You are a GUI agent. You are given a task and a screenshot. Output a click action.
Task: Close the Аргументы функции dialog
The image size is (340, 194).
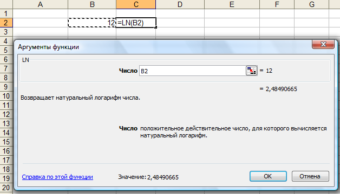coord(323,44)
